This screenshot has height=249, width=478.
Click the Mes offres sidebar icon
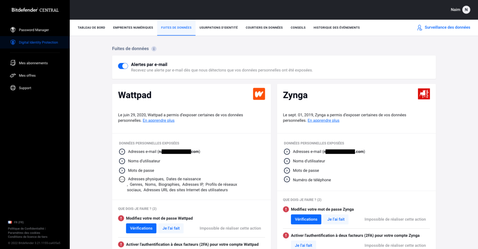click(x=13, y=75)
